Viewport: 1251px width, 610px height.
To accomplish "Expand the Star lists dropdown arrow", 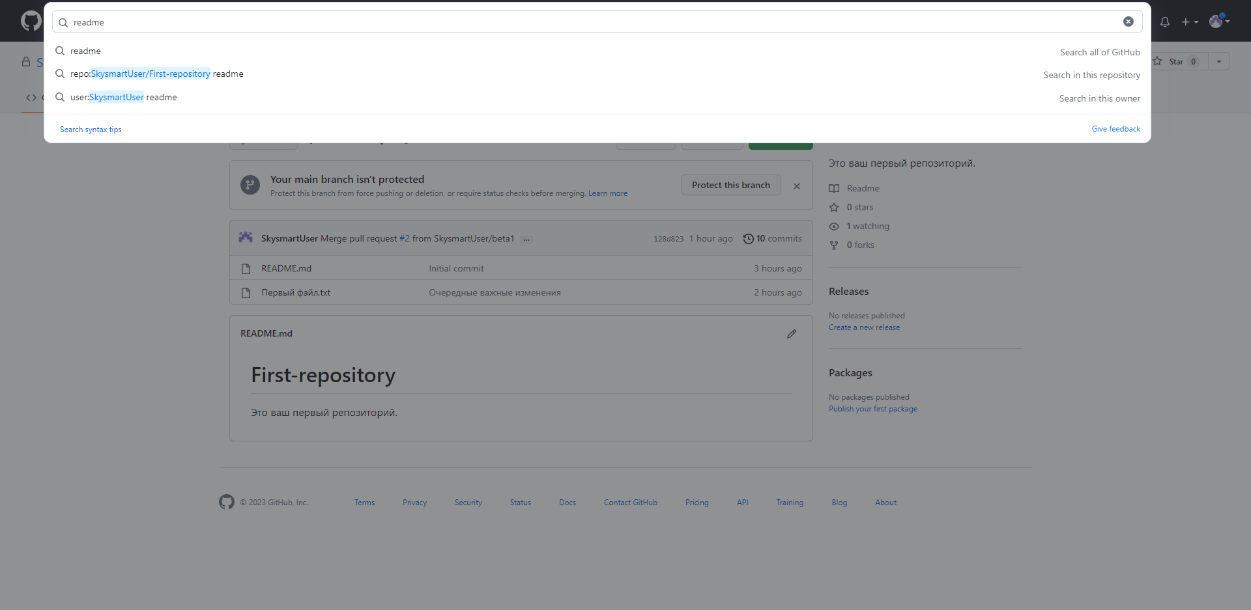I will click(x=1219, y=61).
